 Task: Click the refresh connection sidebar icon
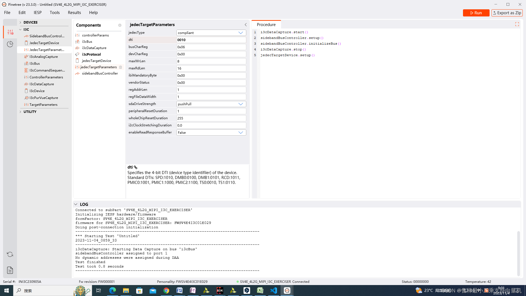10,254
